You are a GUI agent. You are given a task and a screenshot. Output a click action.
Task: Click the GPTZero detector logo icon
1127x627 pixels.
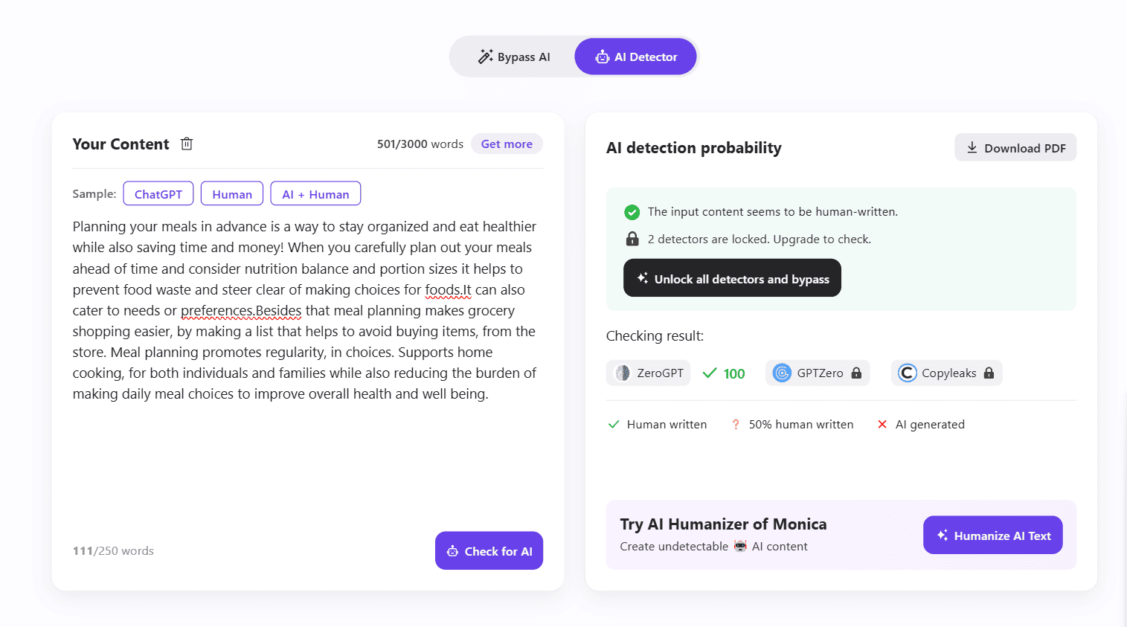782,373
